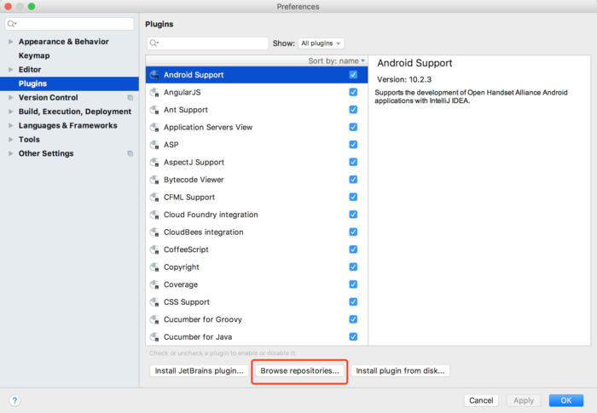The image size is (597, 413).
Task: Toggle the CloudBees integration checkbox
Action: (353, 232)
